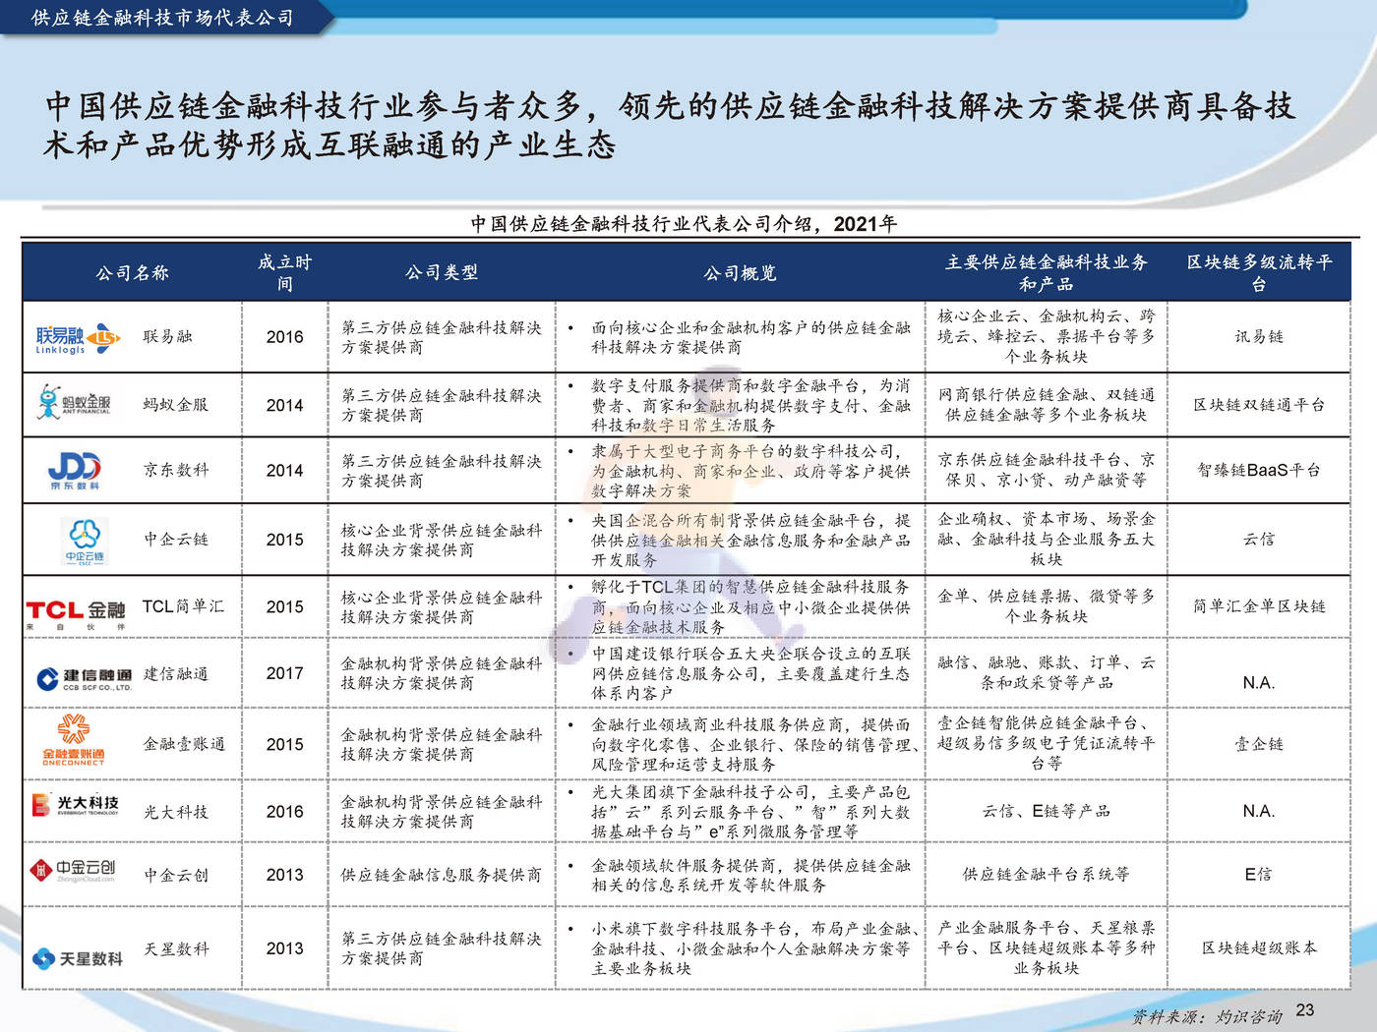Click the 中金云创 logo
Viewport: 1377px width, 1032px height.
click(73, 870)
